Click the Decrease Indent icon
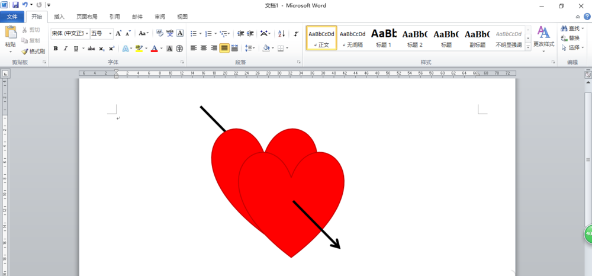592x276 pixels. pos(240,34)
